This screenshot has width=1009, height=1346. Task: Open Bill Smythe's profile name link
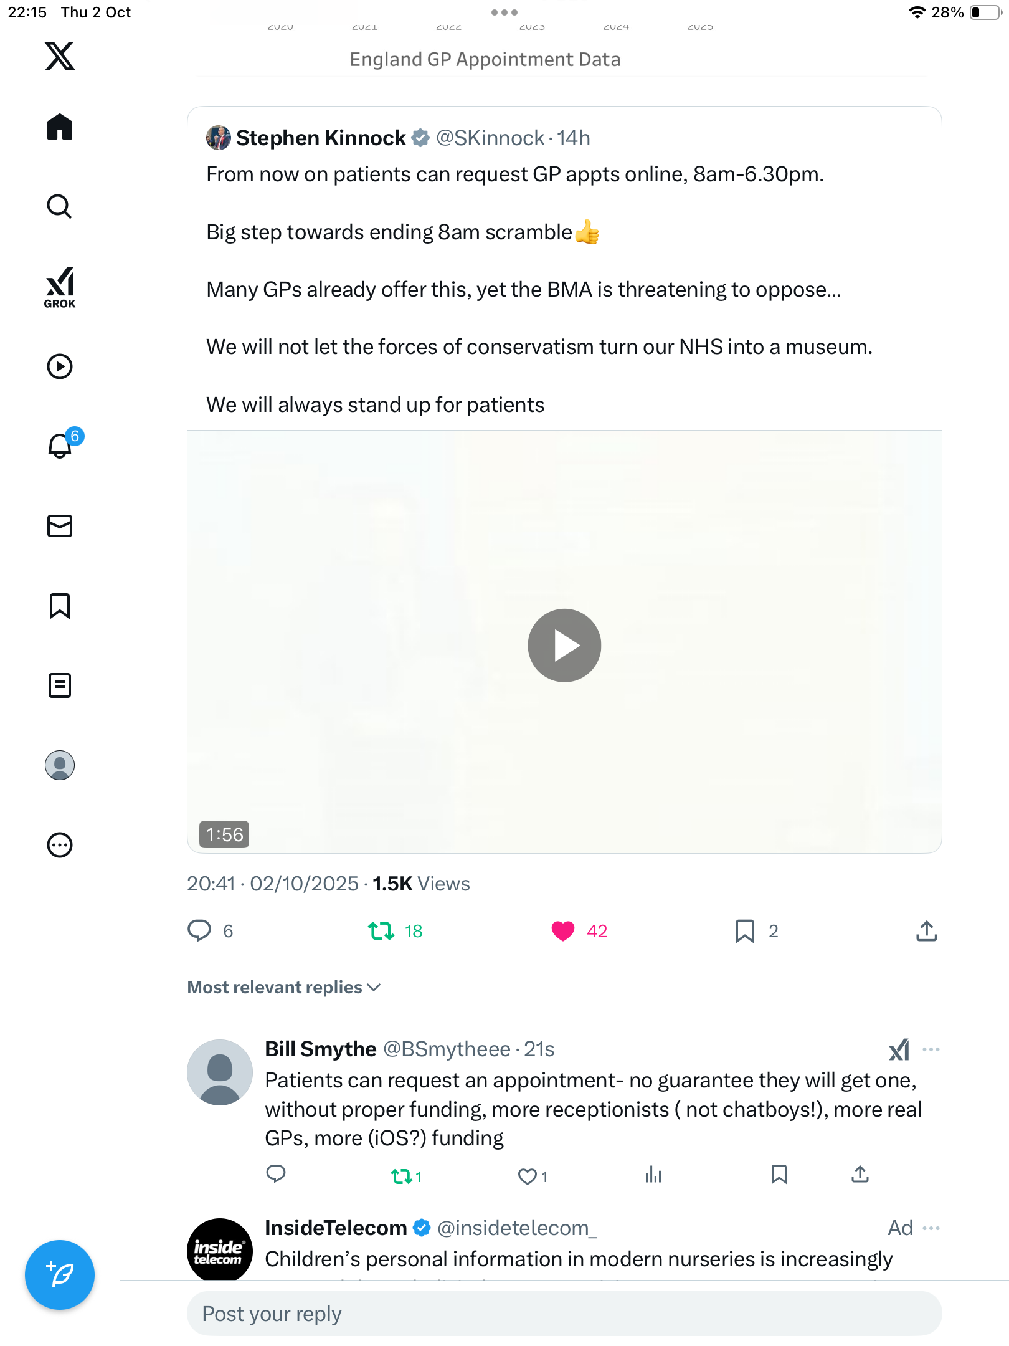pos(320,1049)
